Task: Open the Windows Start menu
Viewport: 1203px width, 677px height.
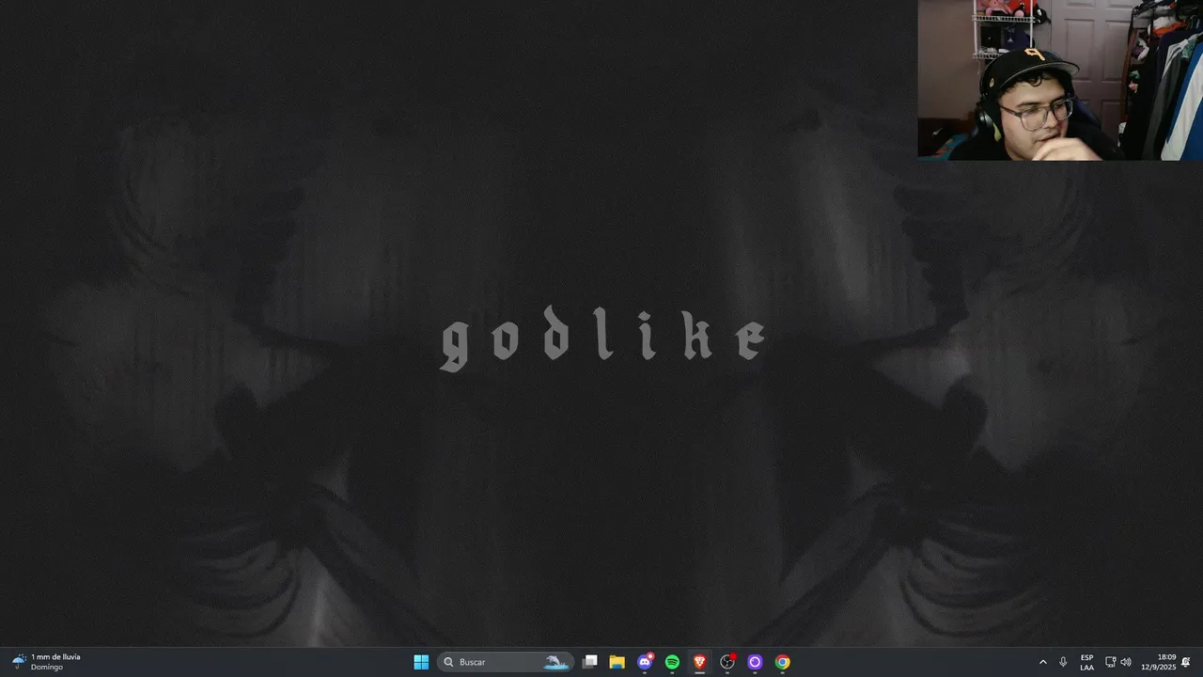Action: [x=421, y=662]
